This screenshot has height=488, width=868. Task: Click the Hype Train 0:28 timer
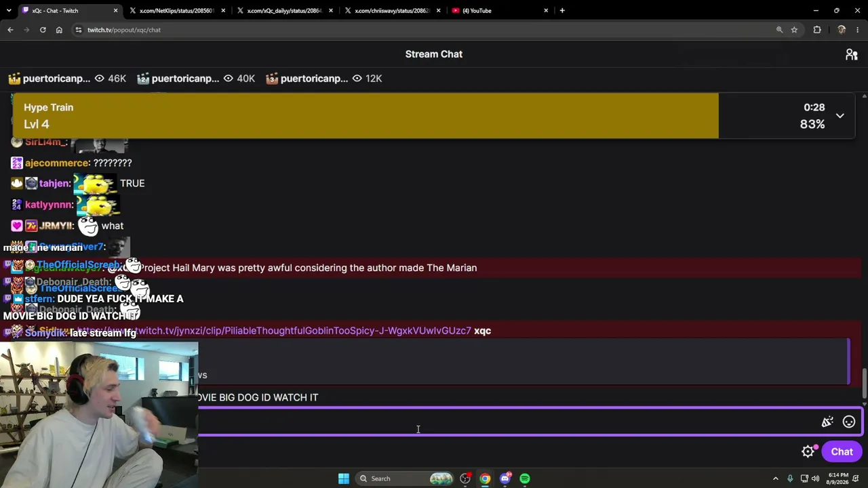click(x=814, y=107)
